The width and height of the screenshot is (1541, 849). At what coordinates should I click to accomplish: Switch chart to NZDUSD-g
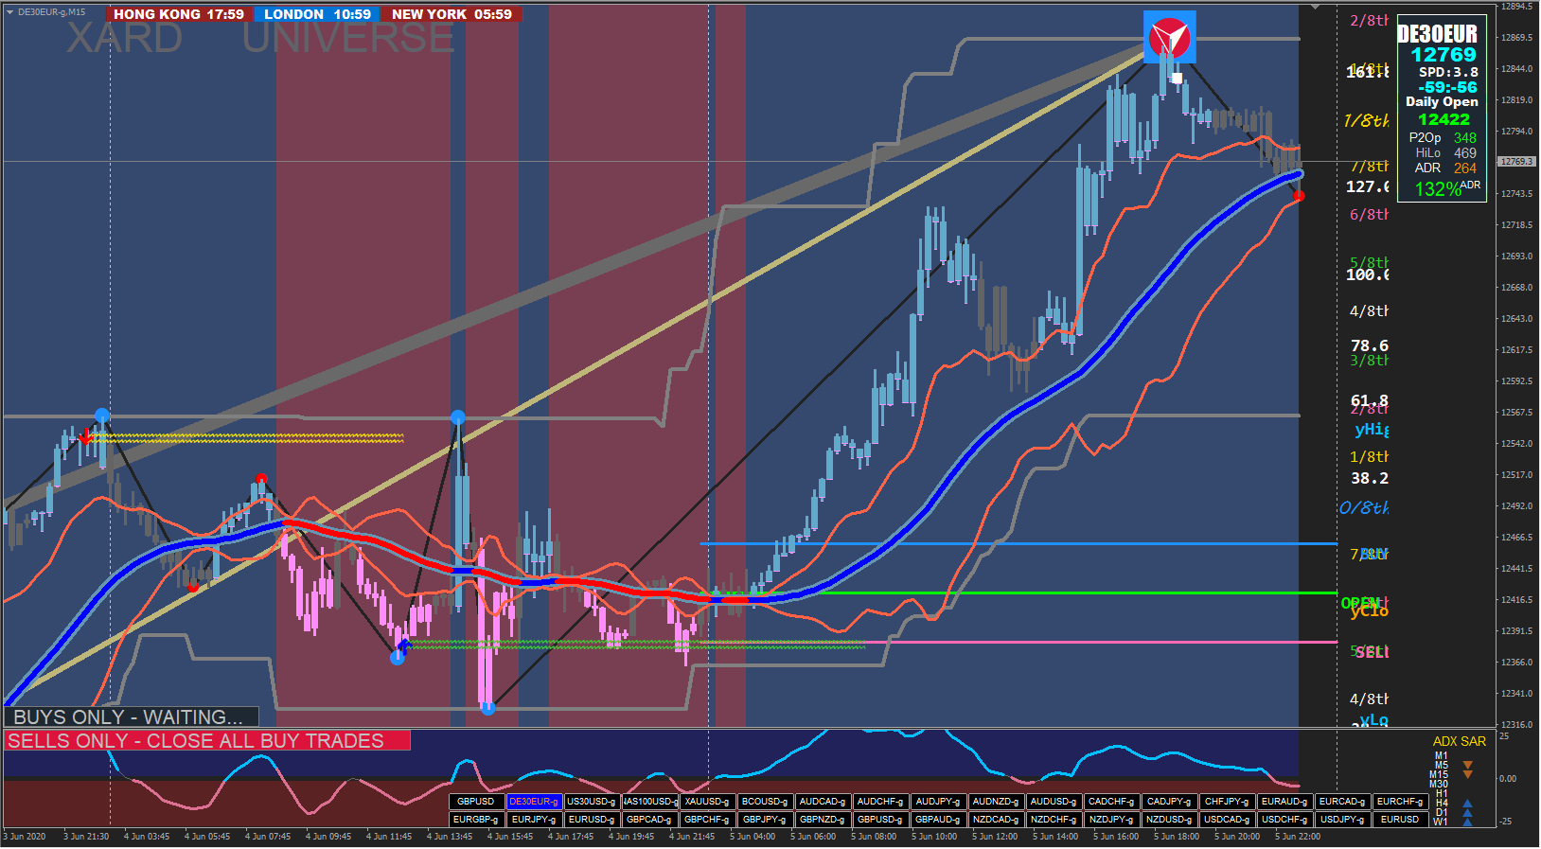pos(1169,820)
